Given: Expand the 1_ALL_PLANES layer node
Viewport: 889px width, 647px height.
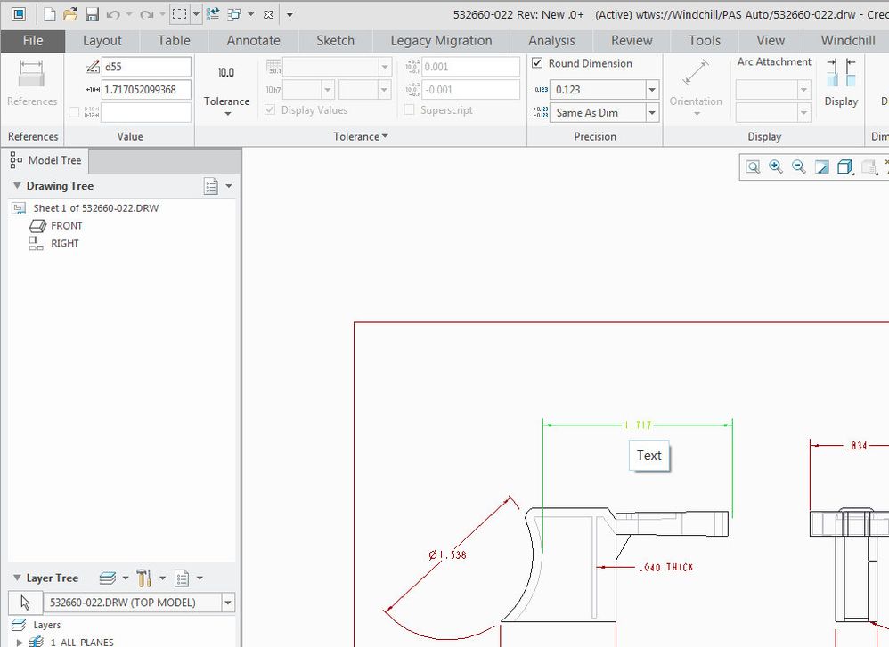Looking at the screenshot, I should 20,641.
